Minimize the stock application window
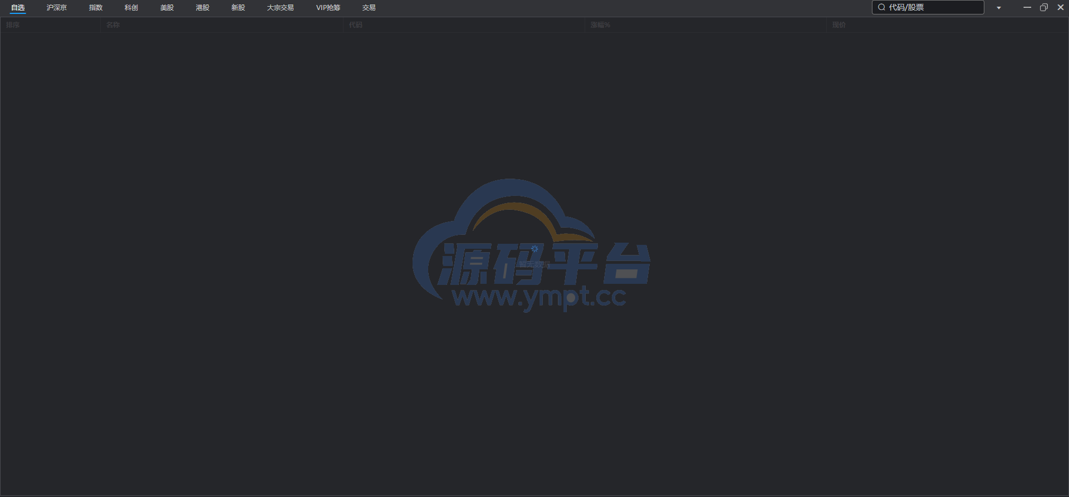The image size is (1069, 497). (x=1027, y=7)
